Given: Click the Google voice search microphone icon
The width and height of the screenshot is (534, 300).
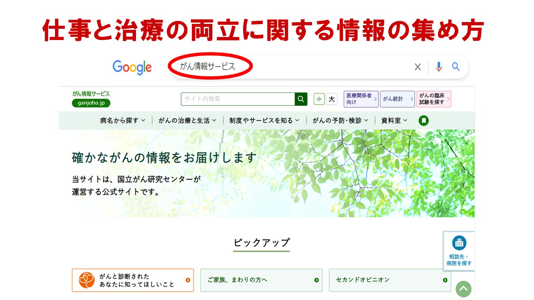Looking at the screenshot, I should pos(438,67).
